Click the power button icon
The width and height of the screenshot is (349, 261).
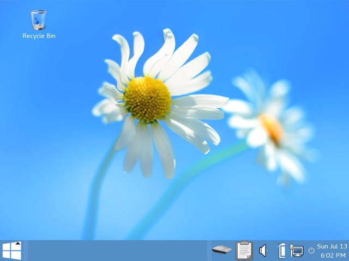point(311,251)
